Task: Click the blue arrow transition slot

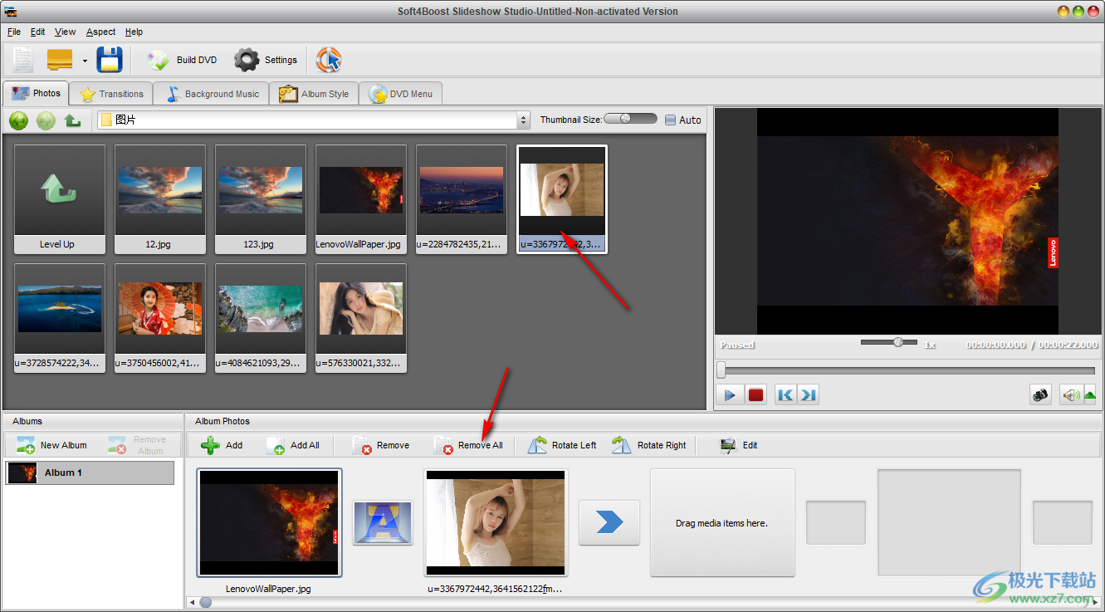Action: 609,522
